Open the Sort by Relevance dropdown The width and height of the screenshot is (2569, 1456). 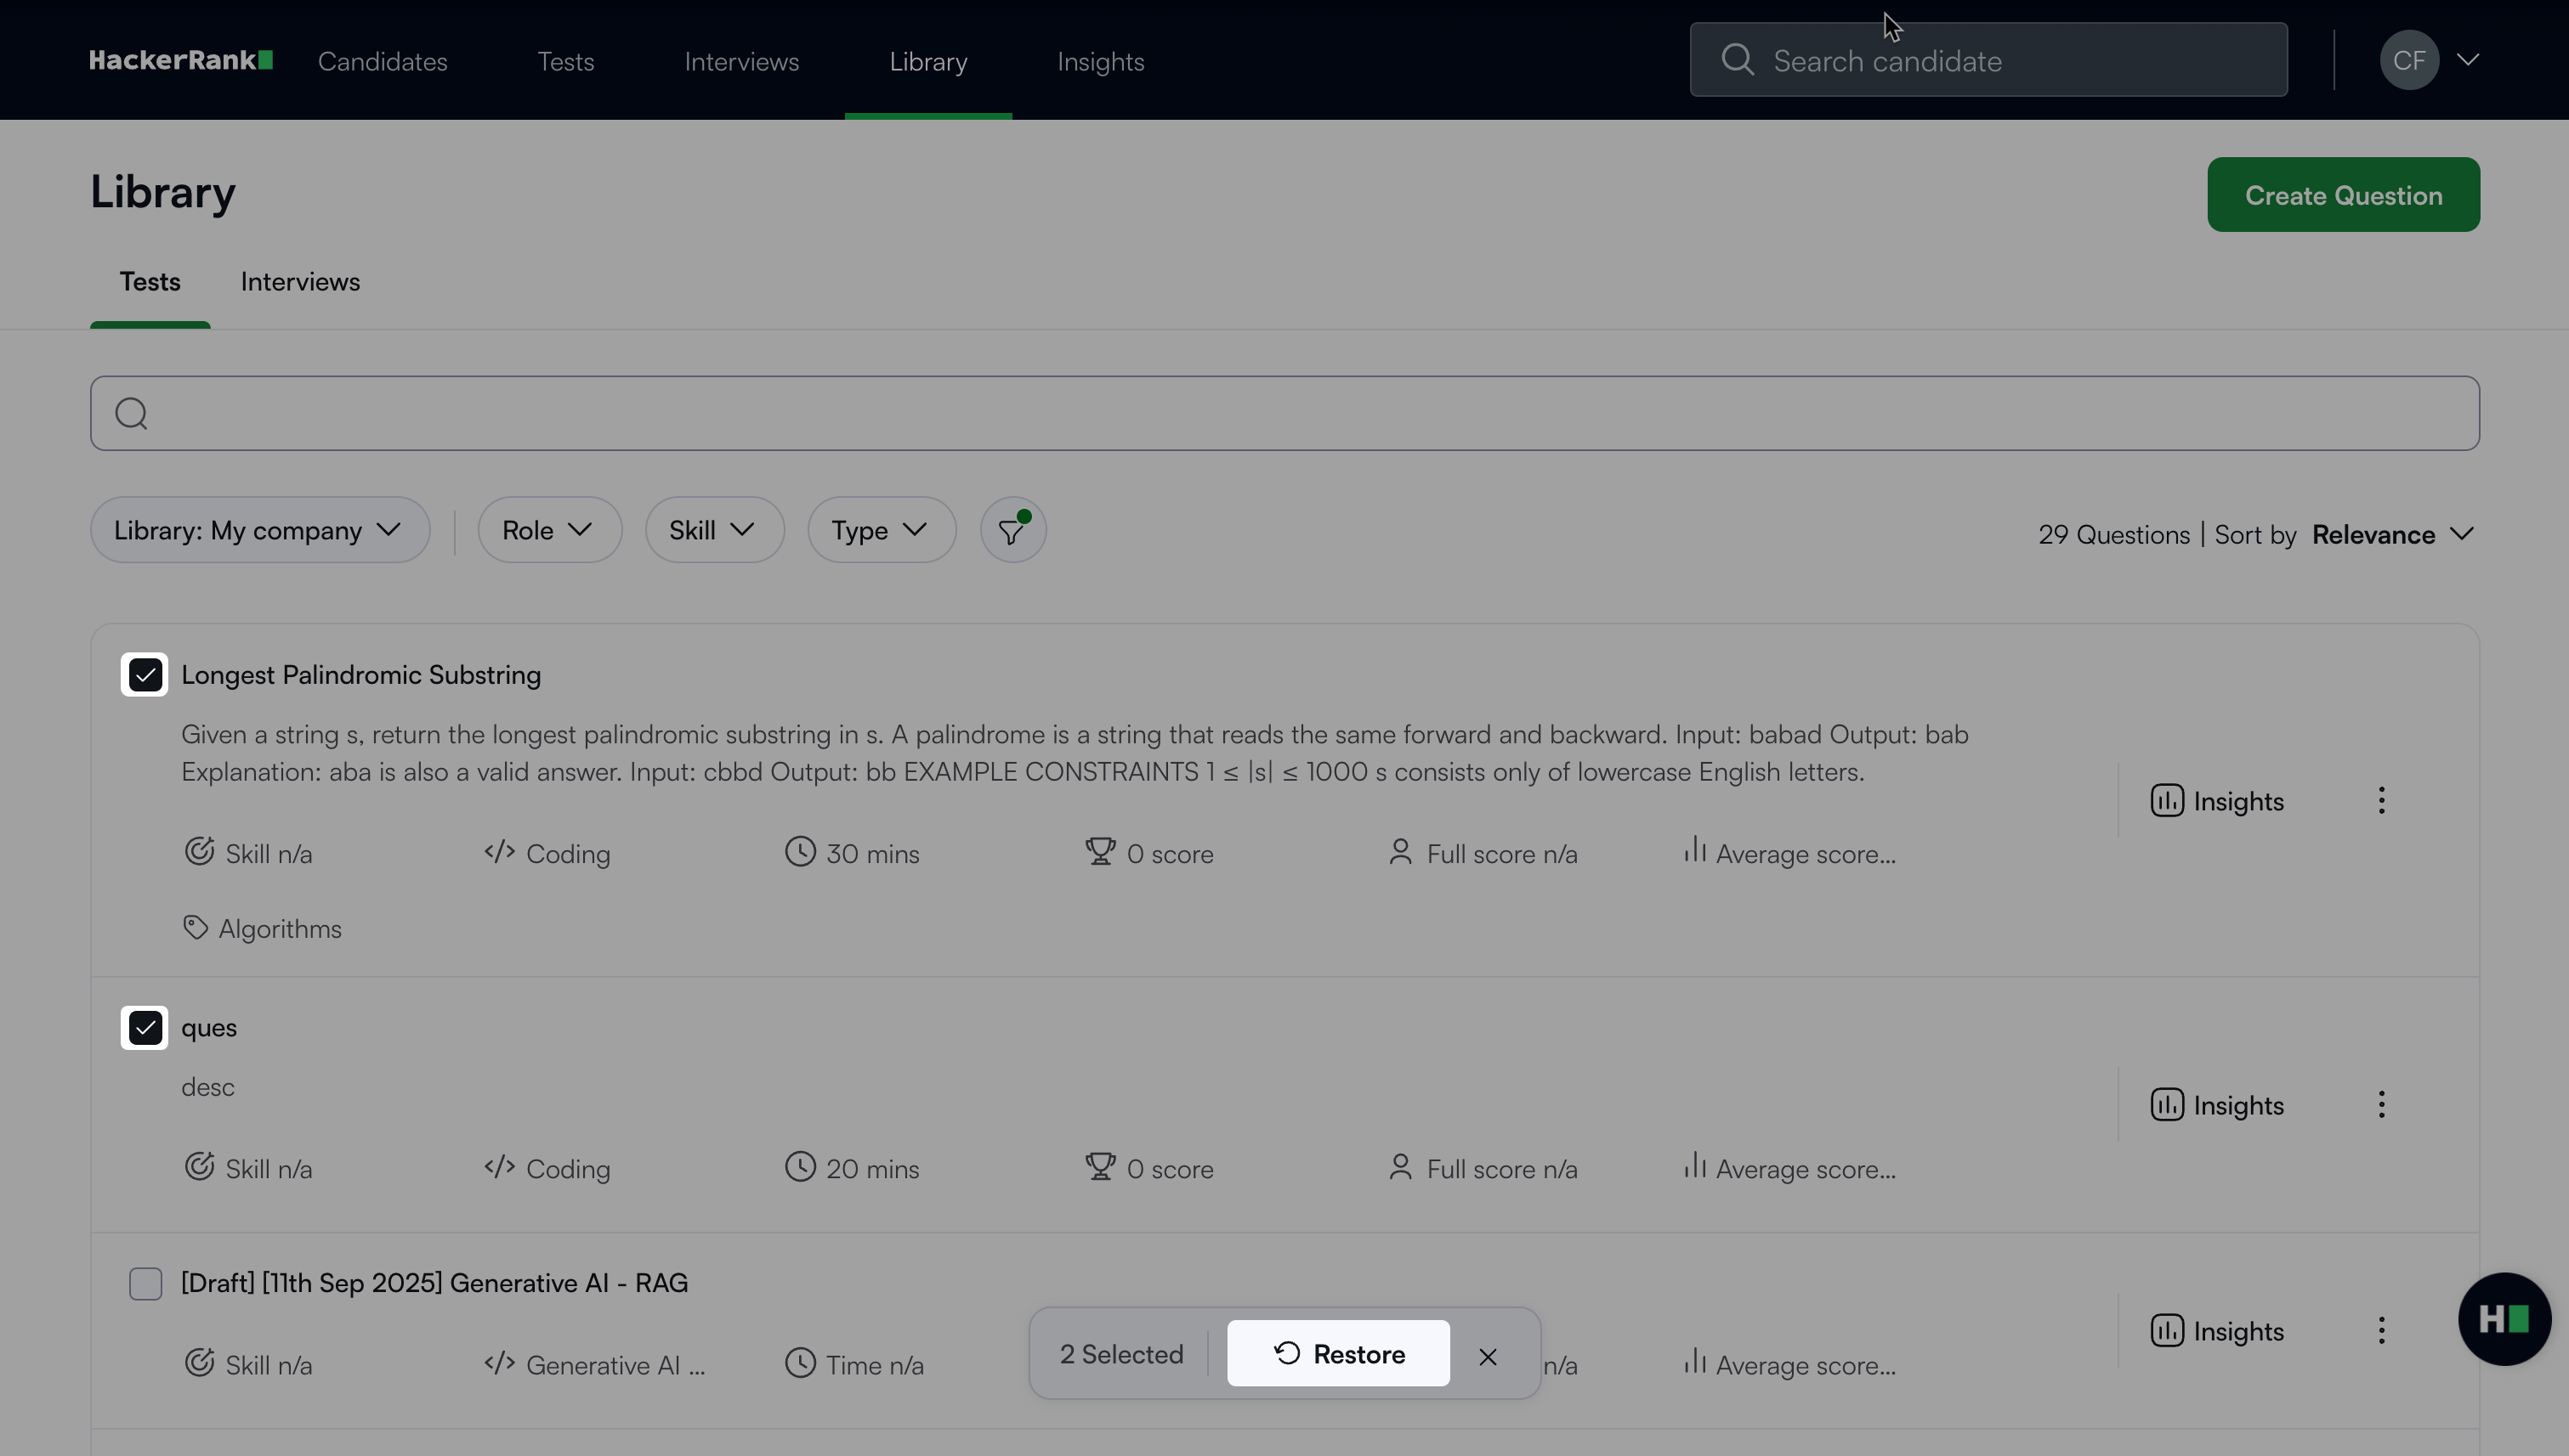[x=2392, y=535]
